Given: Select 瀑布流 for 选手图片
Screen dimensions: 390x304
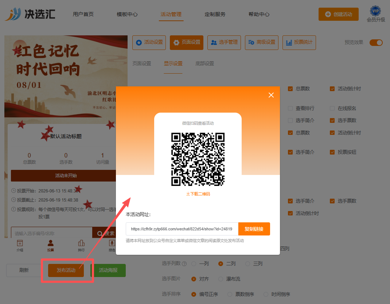Looking at the screenshot, I should pos(221,279).
